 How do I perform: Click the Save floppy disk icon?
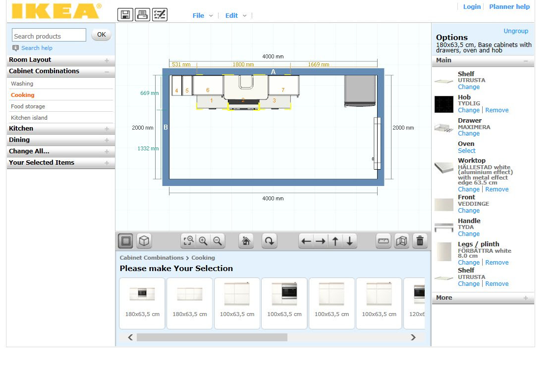click(125, 14)
